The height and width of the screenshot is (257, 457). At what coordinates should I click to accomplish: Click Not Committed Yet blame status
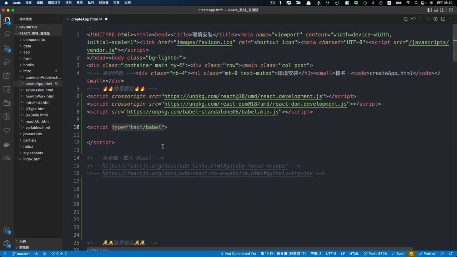238,254
